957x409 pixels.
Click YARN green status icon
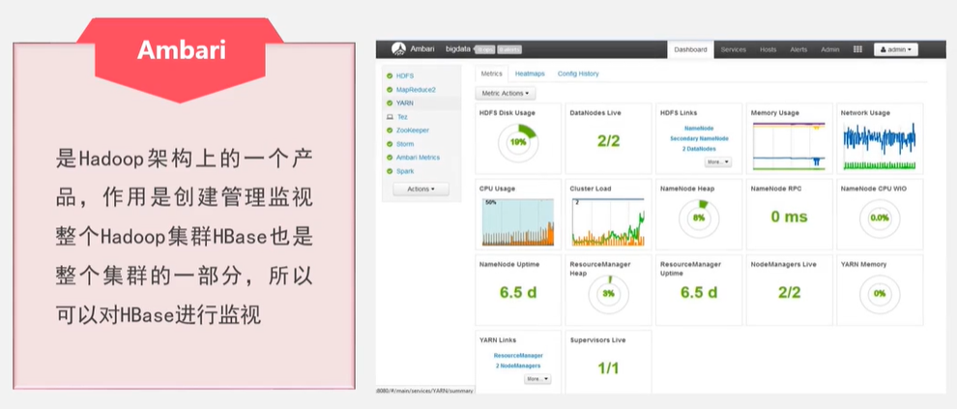pyautogui.click(x=390, y=103)
